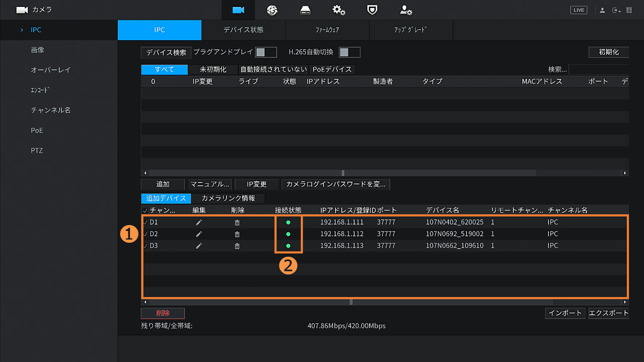Click the QR code icon at top right

(x=629, y=10)
